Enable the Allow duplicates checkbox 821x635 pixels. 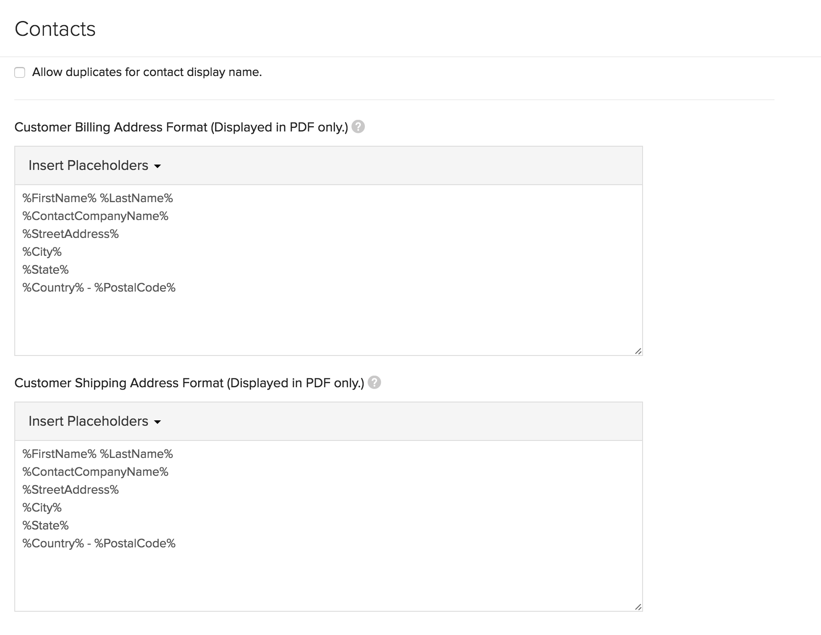tap(20, 72)
